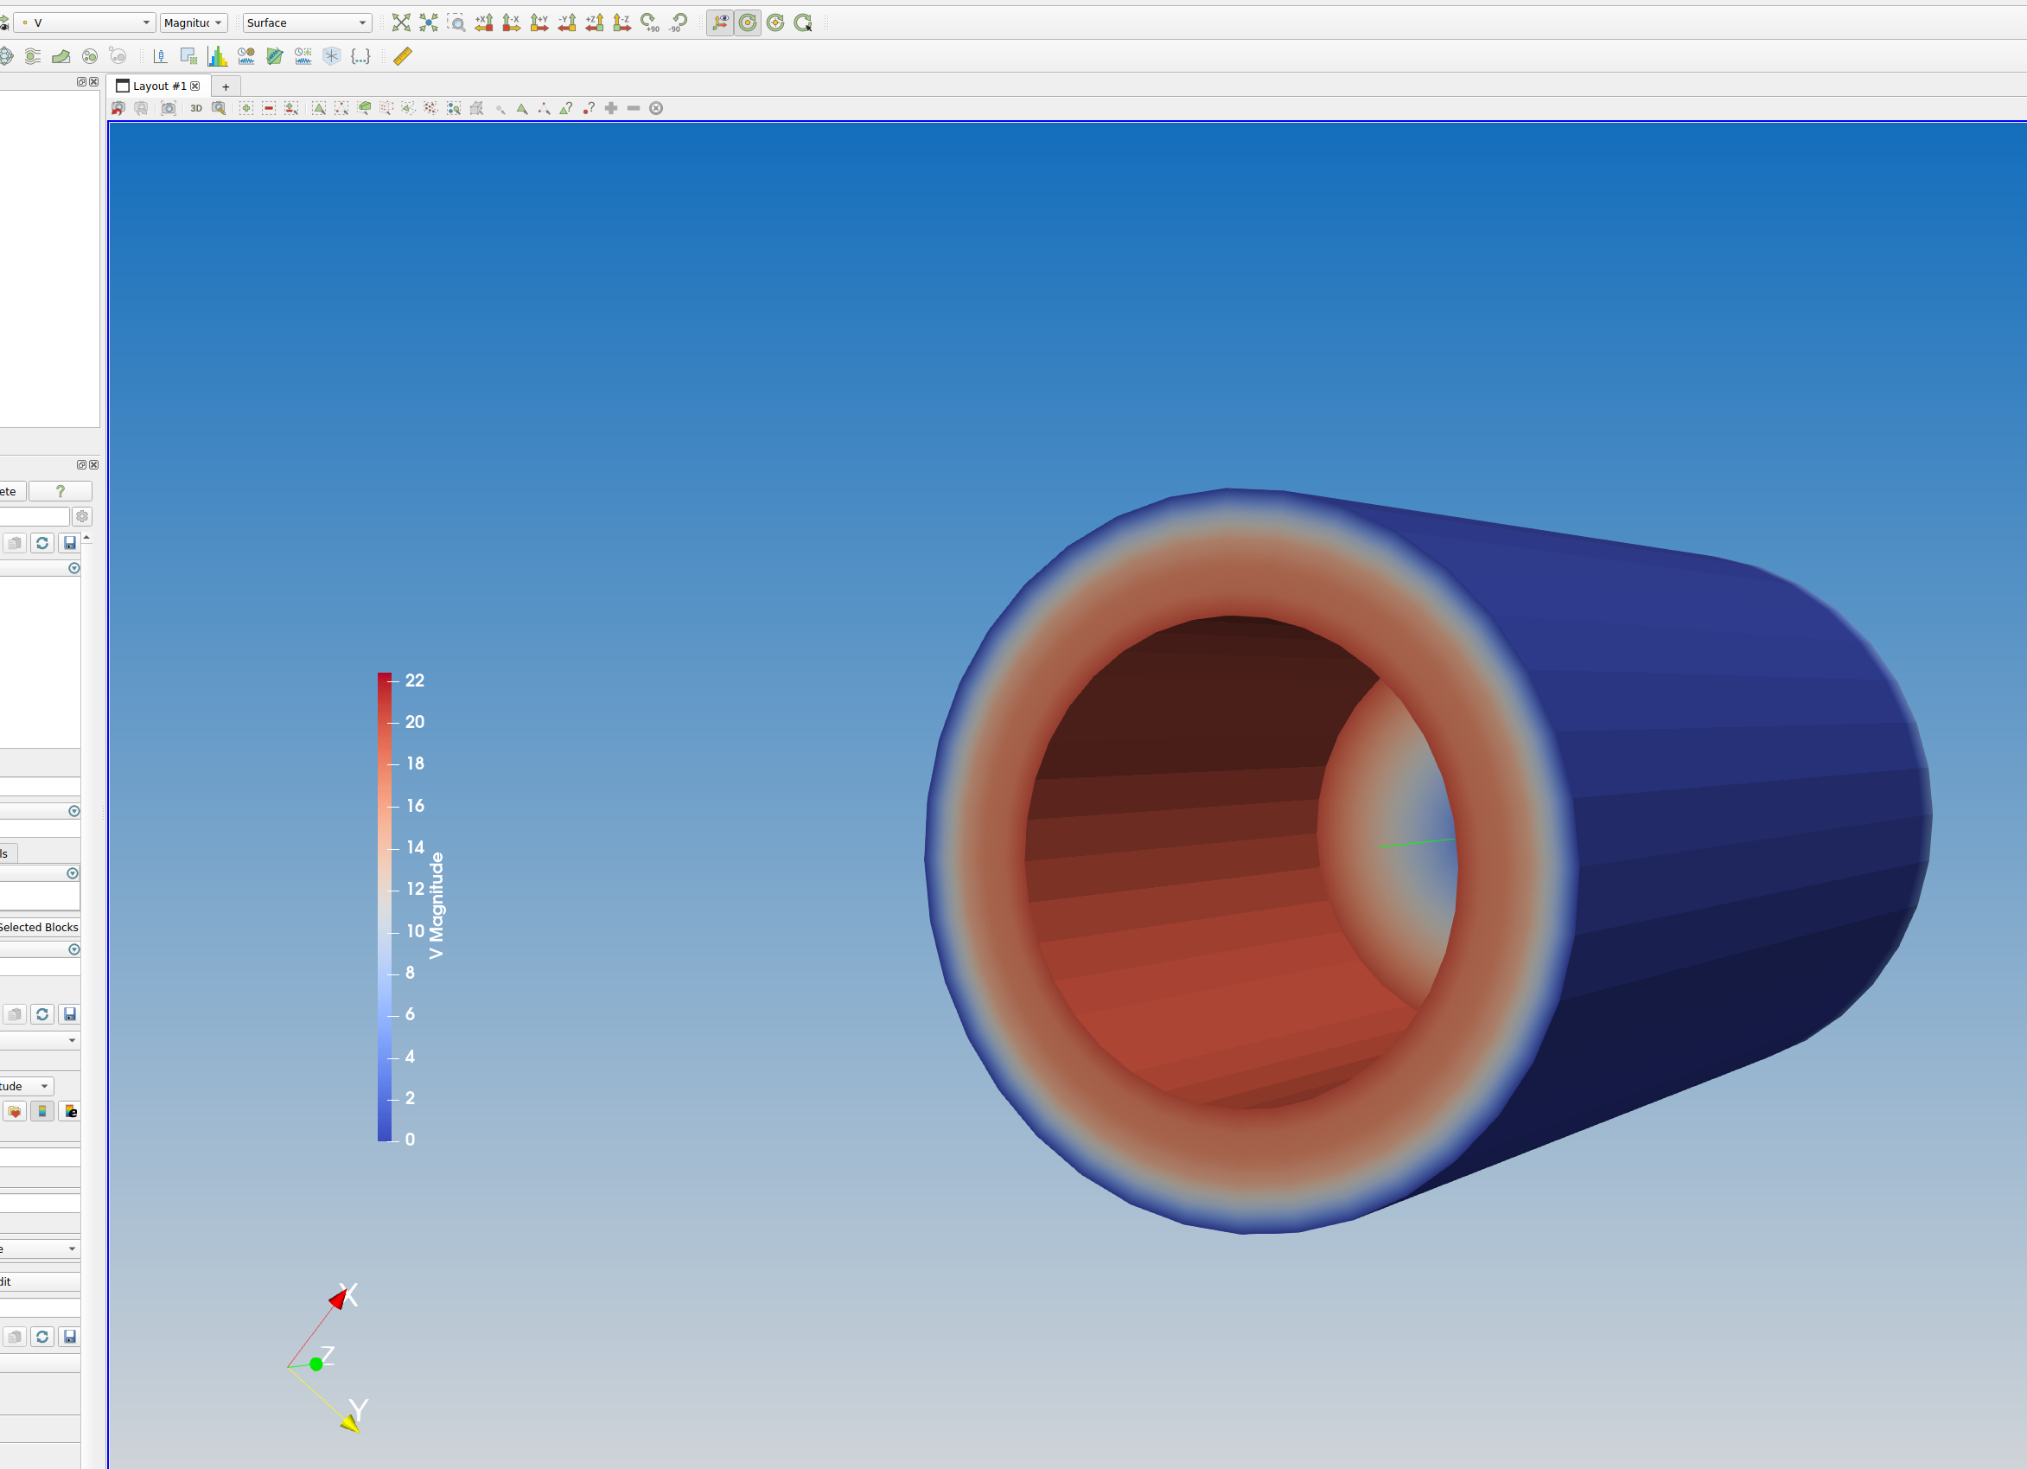
Task: Clear the current selection
Action: [657, 108]
